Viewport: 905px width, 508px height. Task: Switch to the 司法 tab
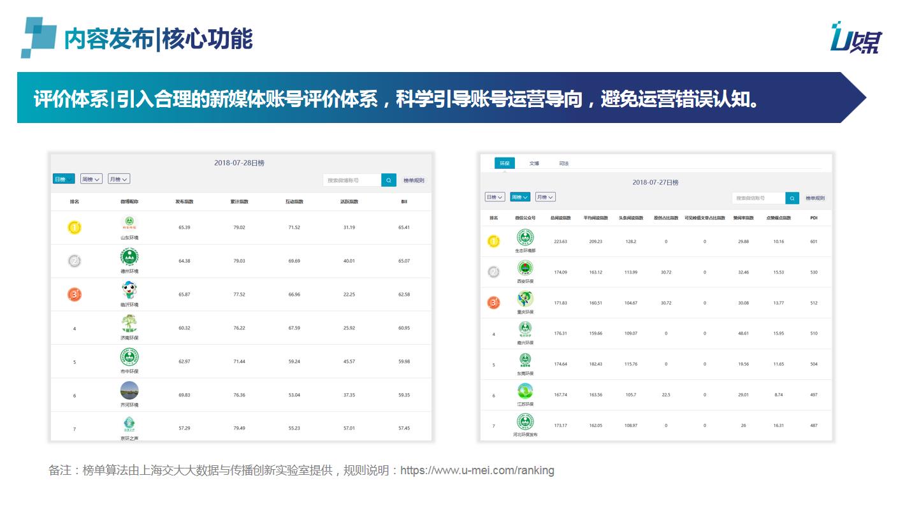tap(563, 163)
